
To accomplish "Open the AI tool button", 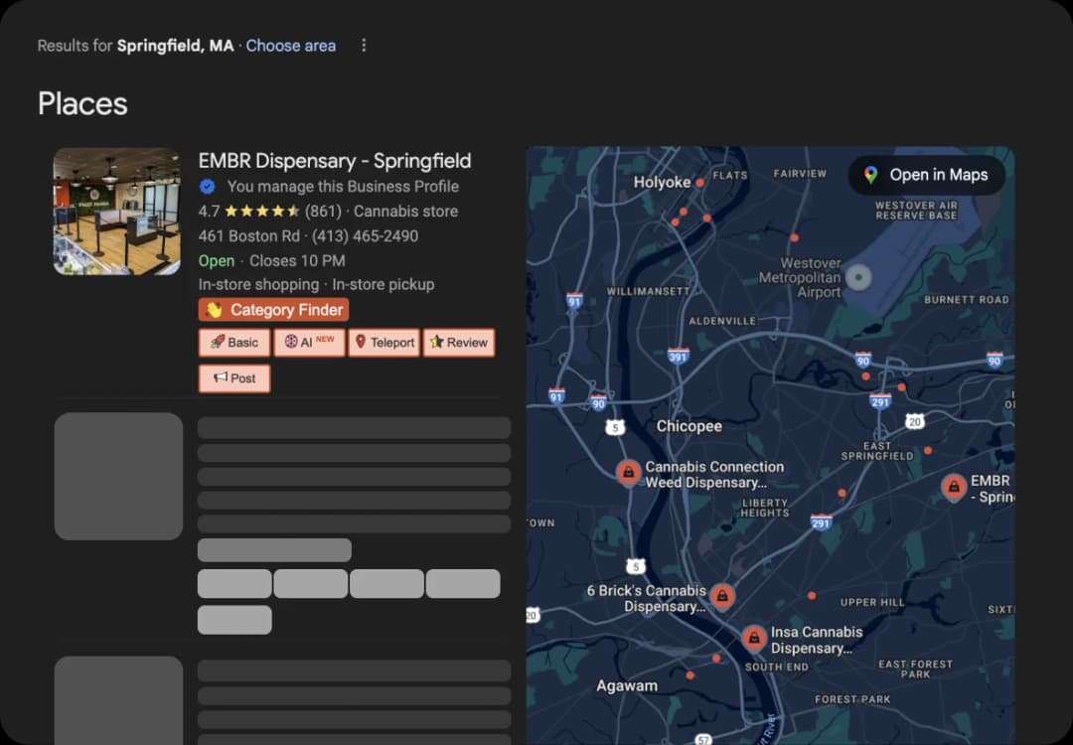I will click(310, 343).
